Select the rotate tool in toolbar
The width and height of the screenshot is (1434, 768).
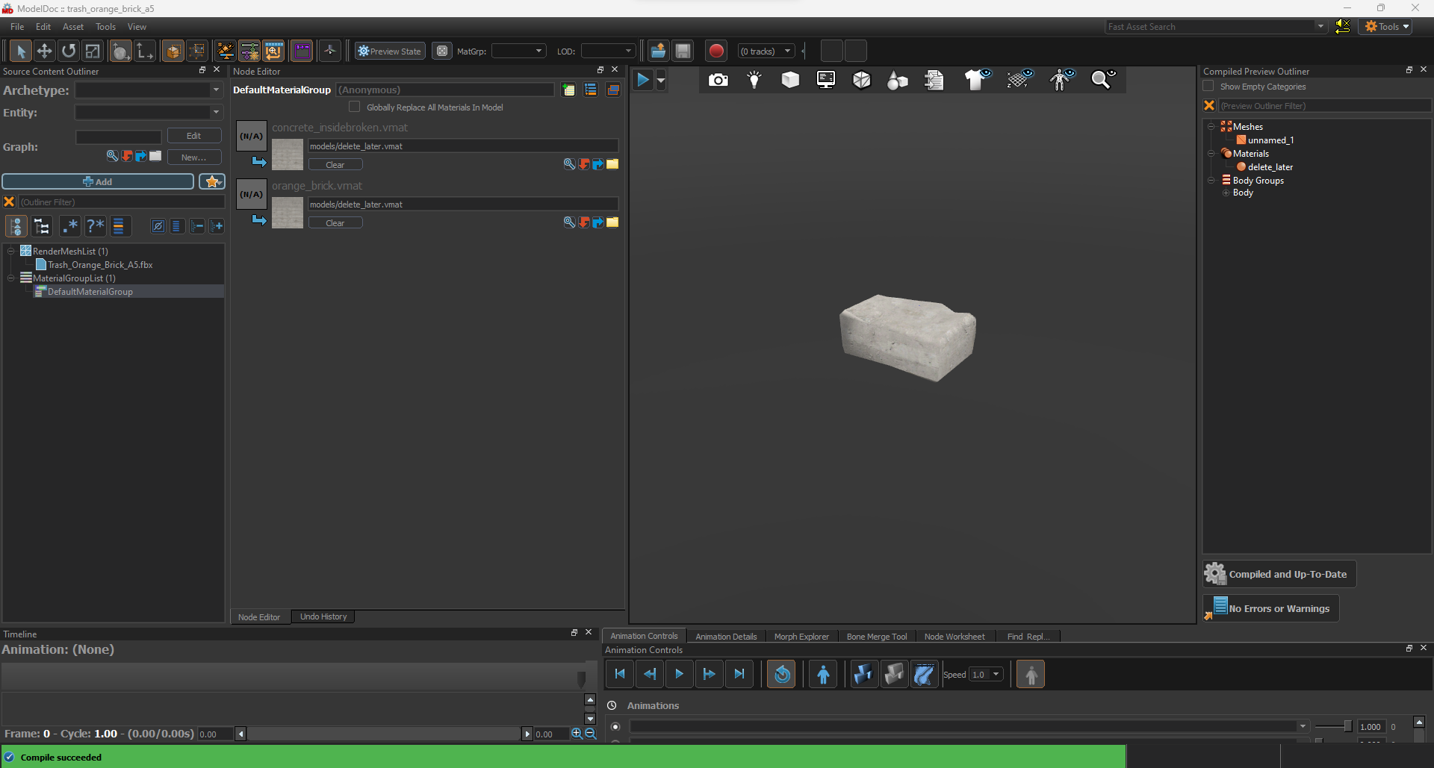click(69, 51)
